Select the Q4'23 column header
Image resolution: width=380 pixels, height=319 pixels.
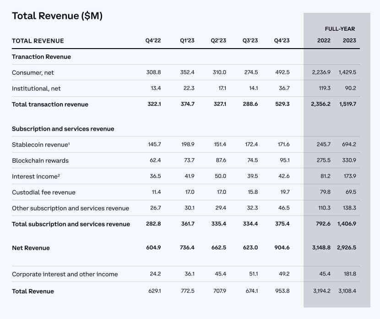[282, 41]
